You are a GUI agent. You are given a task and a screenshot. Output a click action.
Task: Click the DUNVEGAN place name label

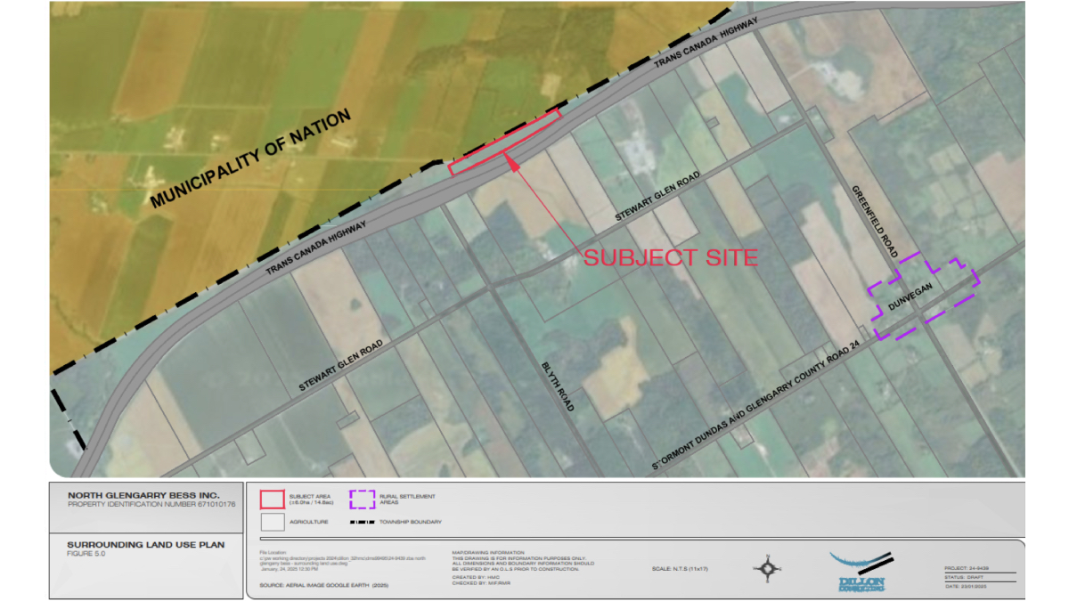point(909,305)
